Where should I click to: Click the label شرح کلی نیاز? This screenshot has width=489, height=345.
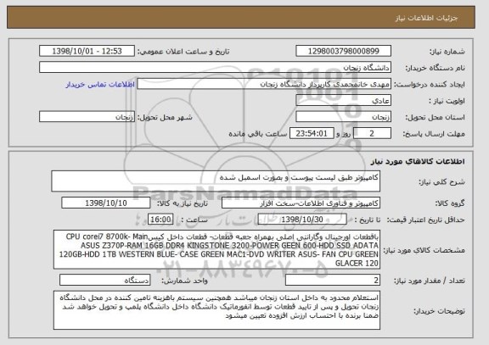(x=441, y=182)
